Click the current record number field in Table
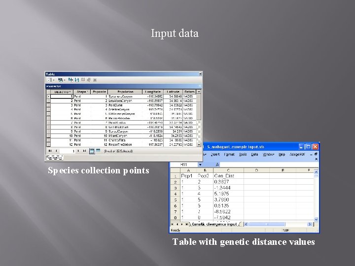This screenshot has height=266, width=355. pos(67,151)
